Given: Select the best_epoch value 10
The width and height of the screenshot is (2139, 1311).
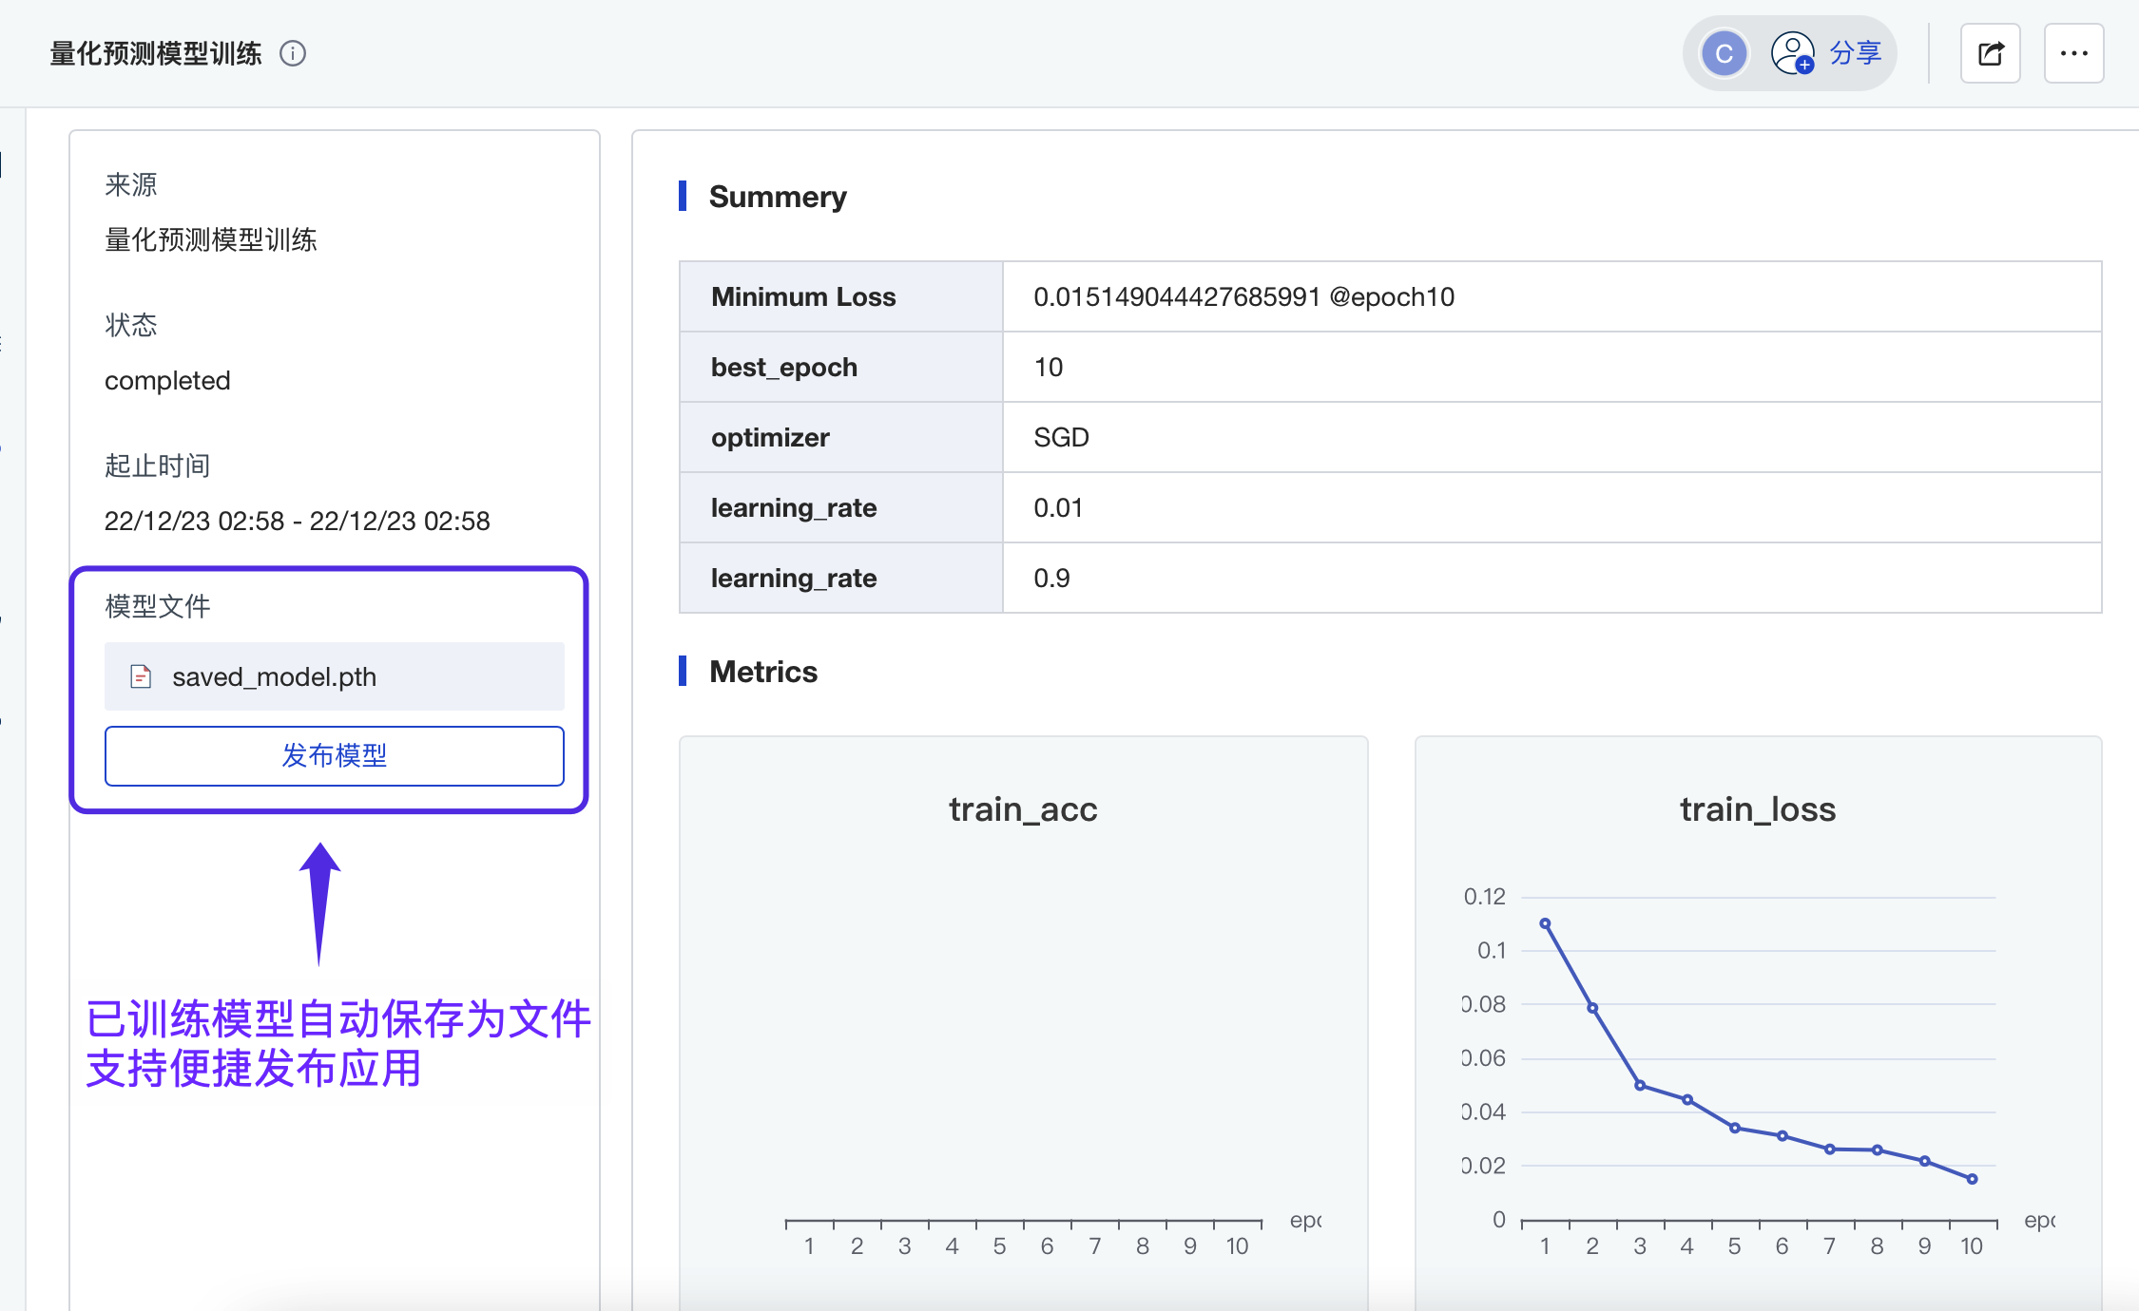Looking at the screenshot, I should (x=1049, y=367).
